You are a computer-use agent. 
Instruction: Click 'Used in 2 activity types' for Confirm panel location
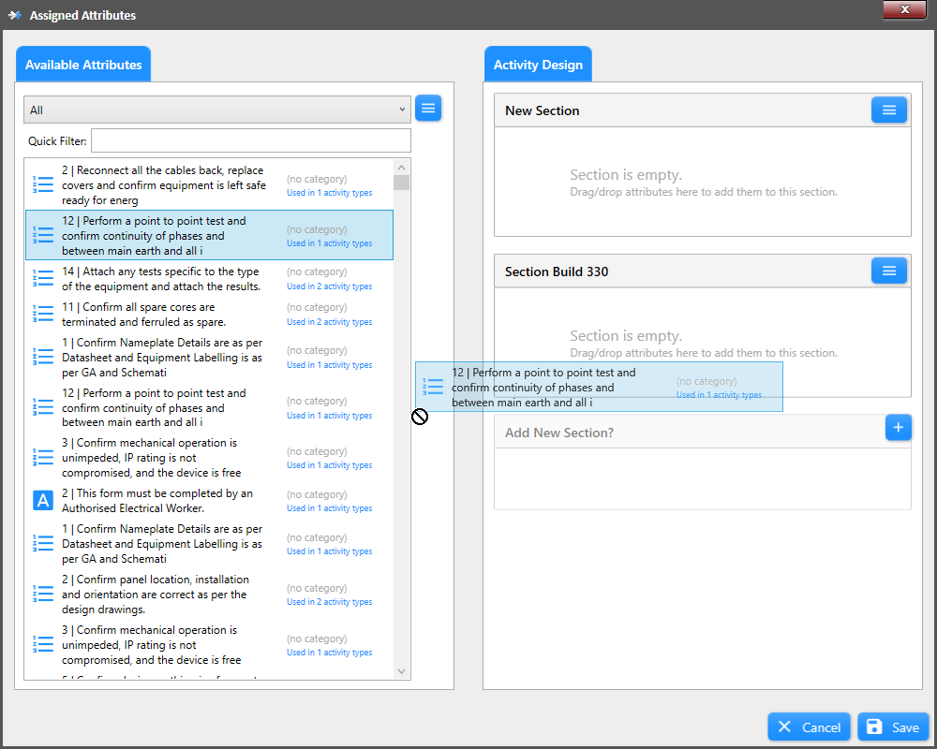[329, 602]
